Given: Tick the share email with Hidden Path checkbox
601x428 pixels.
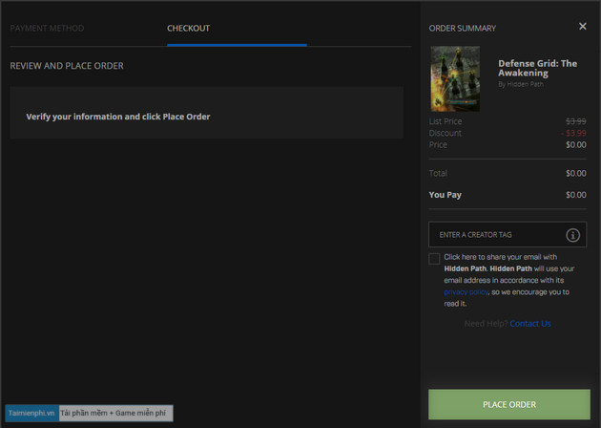Looking at the screenshot, I should click(434, 258).
